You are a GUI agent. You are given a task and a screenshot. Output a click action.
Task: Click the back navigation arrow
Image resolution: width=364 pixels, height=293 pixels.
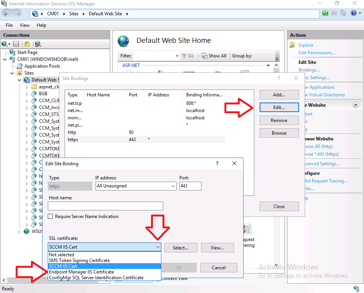[6, 14]
